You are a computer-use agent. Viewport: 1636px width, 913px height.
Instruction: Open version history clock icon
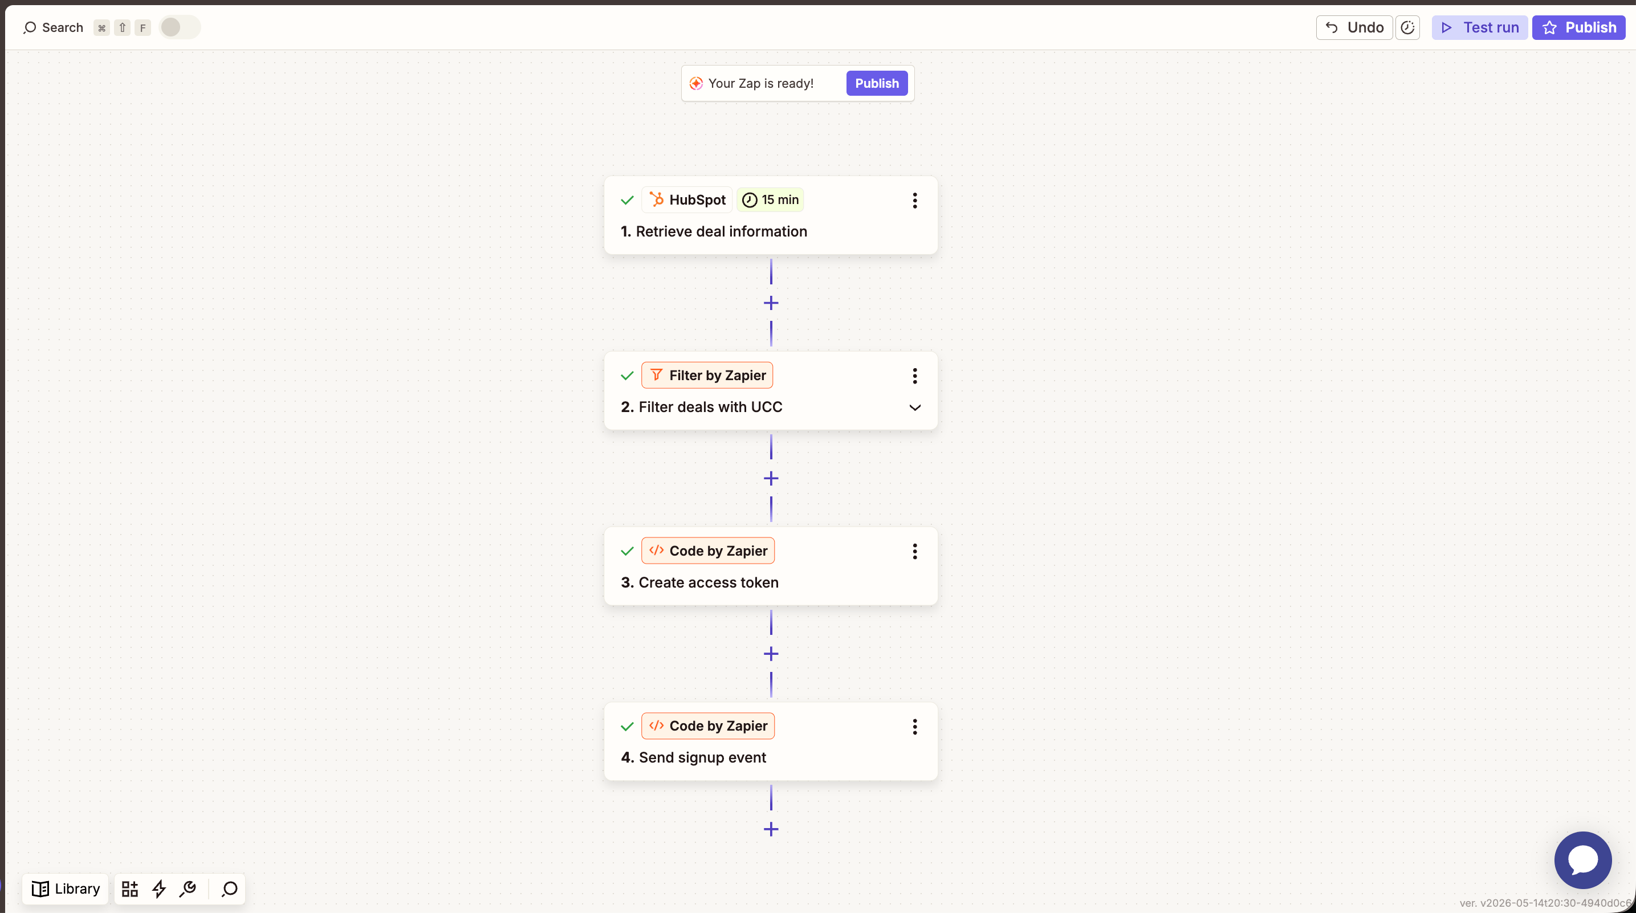tap(1407, 27)
